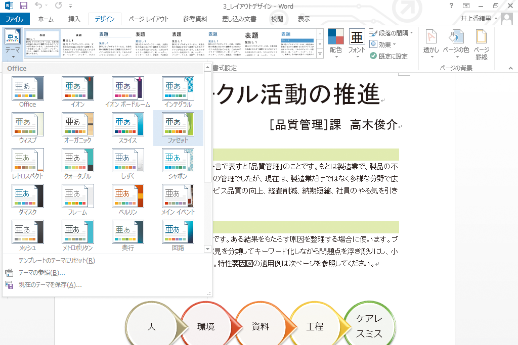Viewport: 518px width, 345px height.
Task: Select the blue banner style set thumbnail
Action: (x=297, y=44)
